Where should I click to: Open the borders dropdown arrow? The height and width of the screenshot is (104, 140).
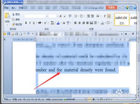pos(111,23)
